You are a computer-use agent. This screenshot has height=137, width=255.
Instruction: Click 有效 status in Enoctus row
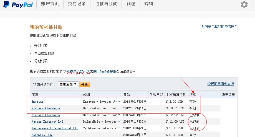(193, 102)
